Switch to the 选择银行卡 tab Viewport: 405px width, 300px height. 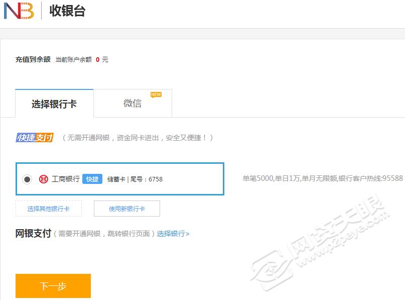(54, 103)
